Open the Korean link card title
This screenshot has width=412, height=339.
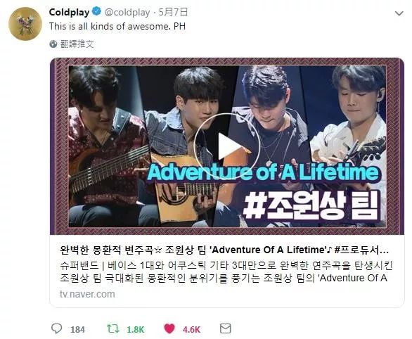click(224, 250)
